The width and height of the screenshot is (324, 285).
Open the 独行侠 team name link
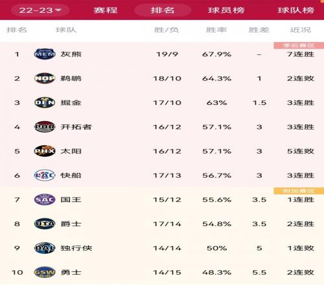tap(76, 248)
